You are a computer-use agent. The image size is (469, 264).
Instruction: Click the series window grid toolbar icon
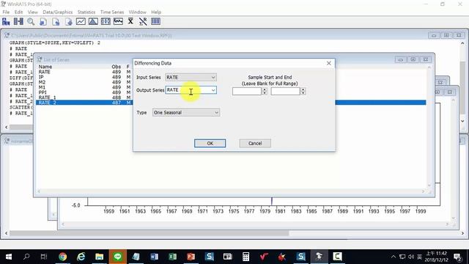click(106, 21)
